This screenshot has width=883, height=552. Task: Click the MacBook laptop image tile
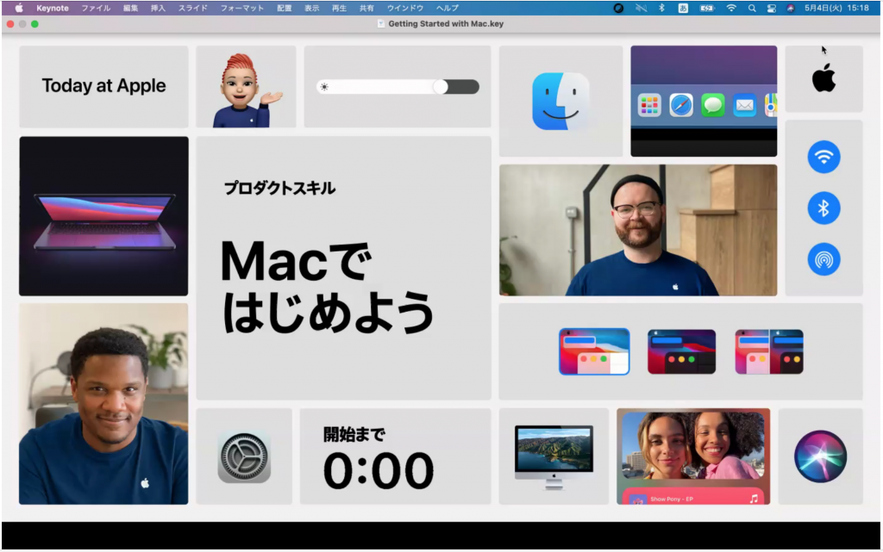(x=103, y=216)
